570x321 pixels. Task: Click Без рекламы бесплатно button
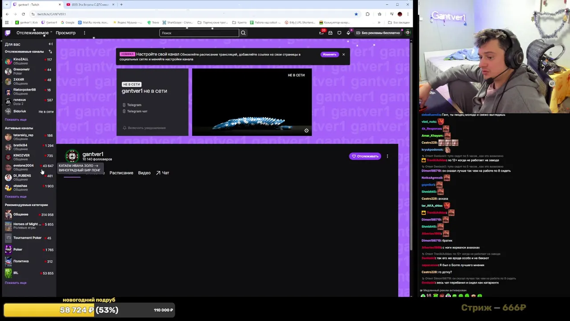tap(378, 33)
